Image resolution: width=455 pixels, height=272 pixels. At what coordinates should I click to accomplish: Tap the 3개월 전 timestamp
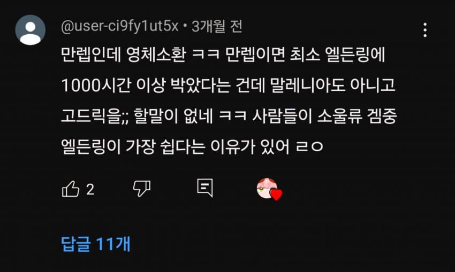[217, 26]
